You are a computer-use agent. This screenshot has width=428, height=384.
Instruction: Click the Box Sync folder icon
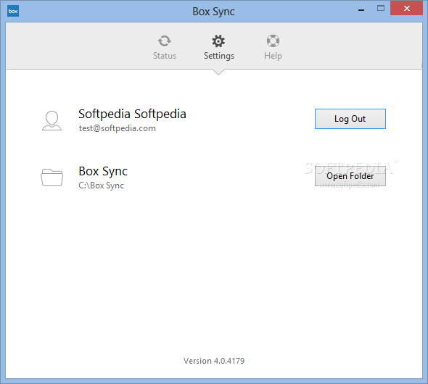tap(52, 178)
